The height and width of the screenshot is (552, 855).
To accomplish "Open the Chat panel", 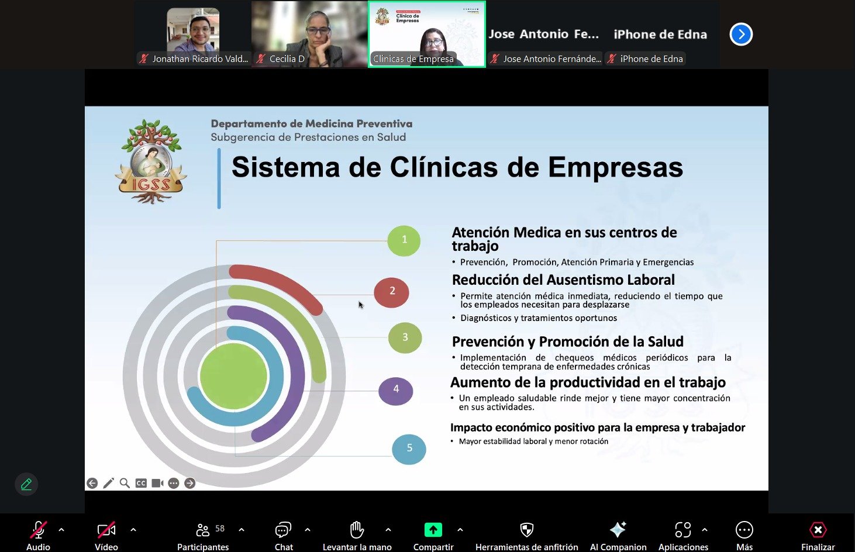I will [x=284, y=530].
